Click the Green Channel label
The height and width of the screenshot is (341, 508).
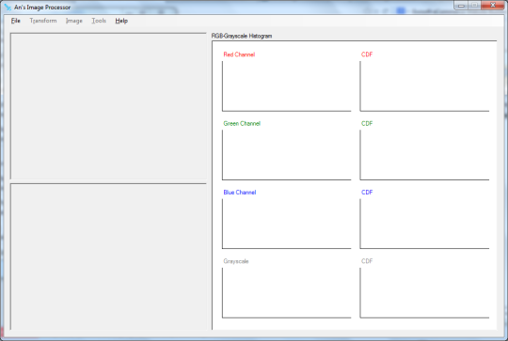[242, 123]
